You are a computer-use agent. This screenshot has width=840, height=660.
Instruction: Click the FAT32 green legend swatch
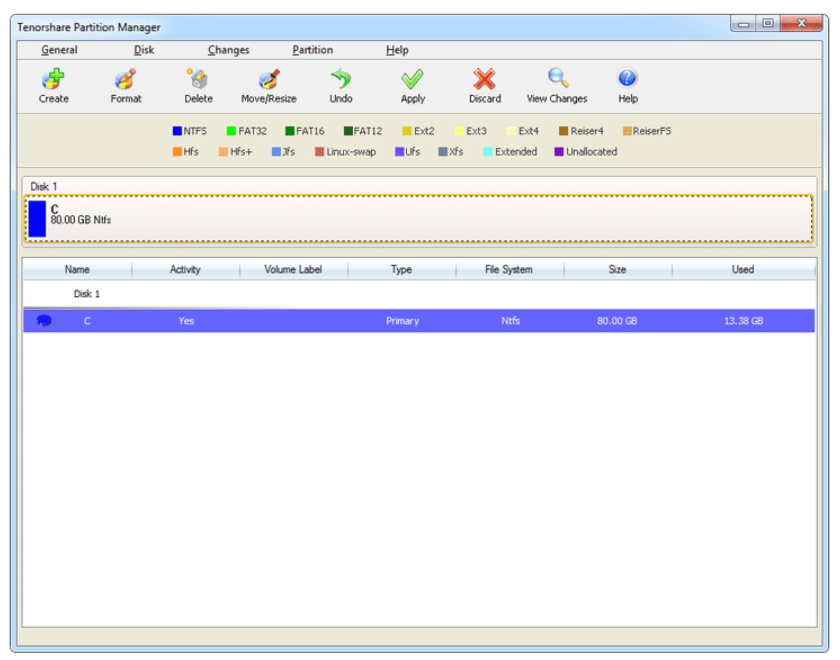point(231,131)
